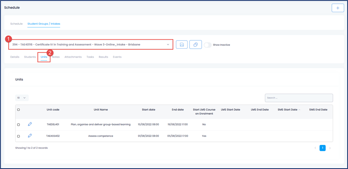Select checkbox for Assess competence row
348x169 pixels.
coord(18,136)
